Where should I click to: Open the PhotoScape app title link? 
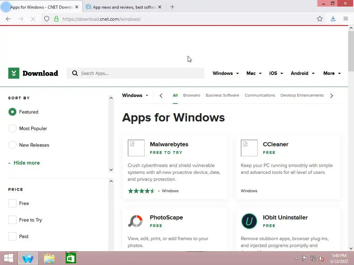(166, 217)
